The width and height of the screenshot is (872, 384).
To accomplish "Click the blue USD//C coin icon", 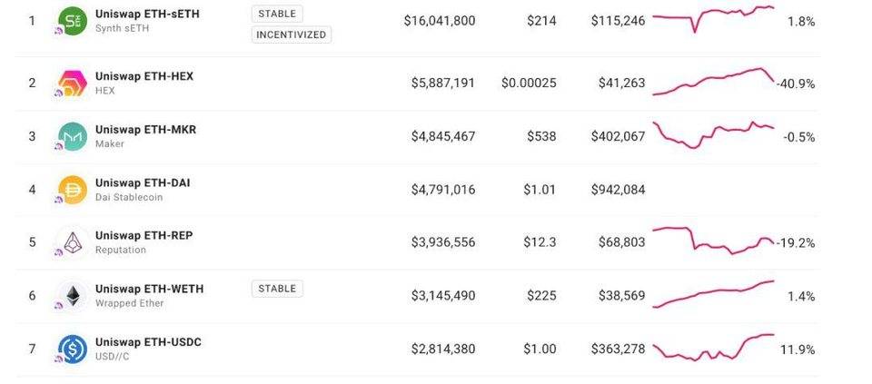I will click(x=73, y=349).
